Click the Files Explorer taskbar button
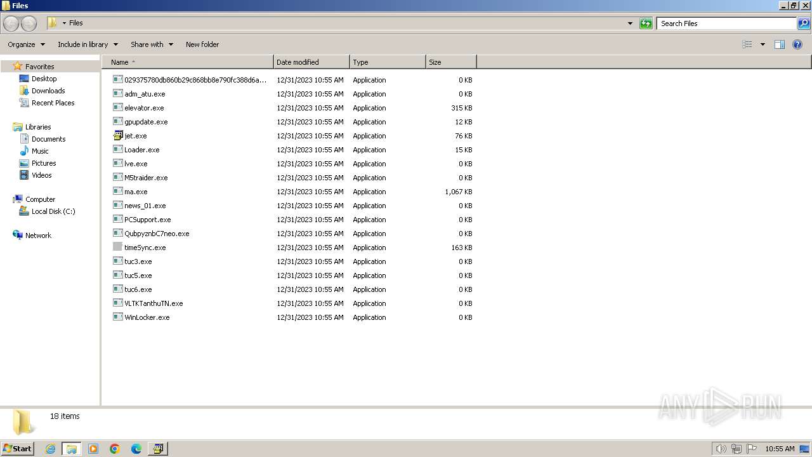Image resolution: width=812 pixels, height=457 pixels. (x=72, y=449)
